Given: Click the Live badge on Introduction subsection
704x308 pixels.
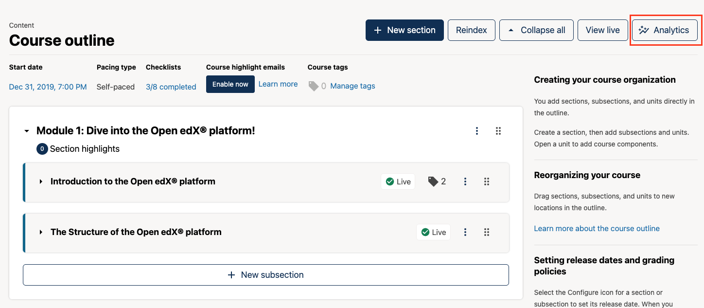Looking at the screenshot, I should click(x=398, y=181).
